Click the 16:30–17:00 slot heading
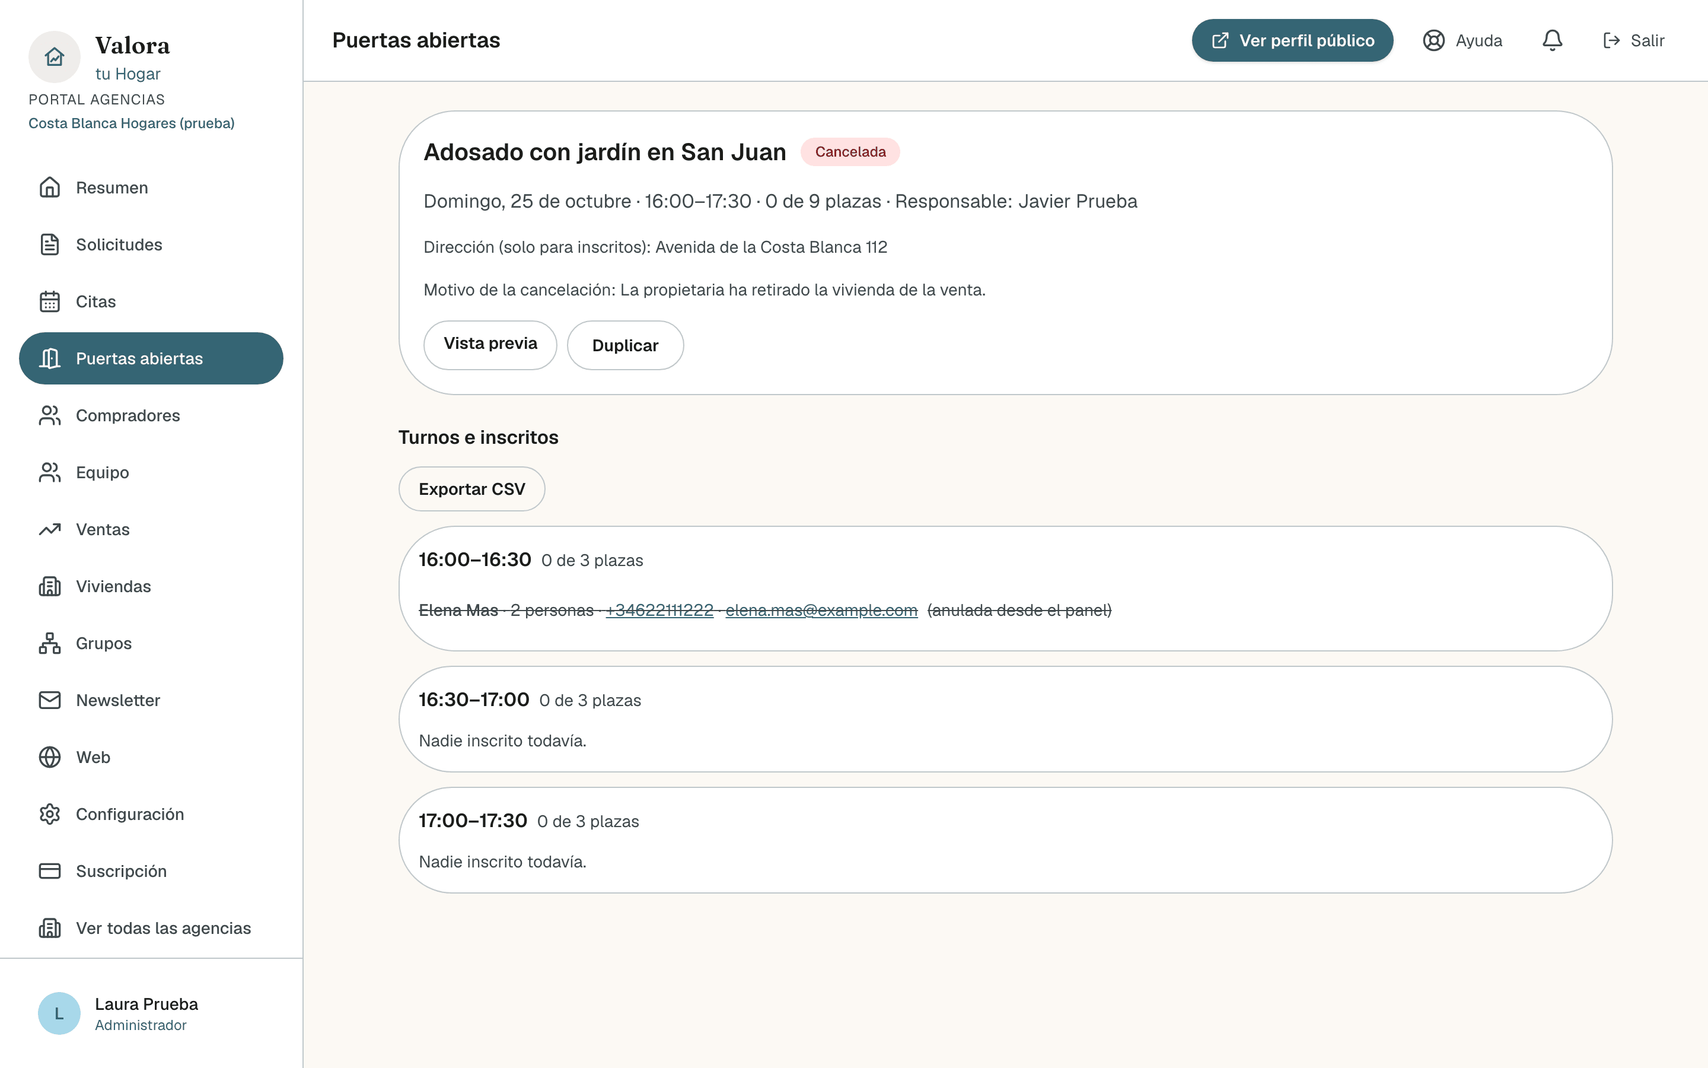Image resolution: width=1708 pixels, height=1068 pixels. (474, 700)
